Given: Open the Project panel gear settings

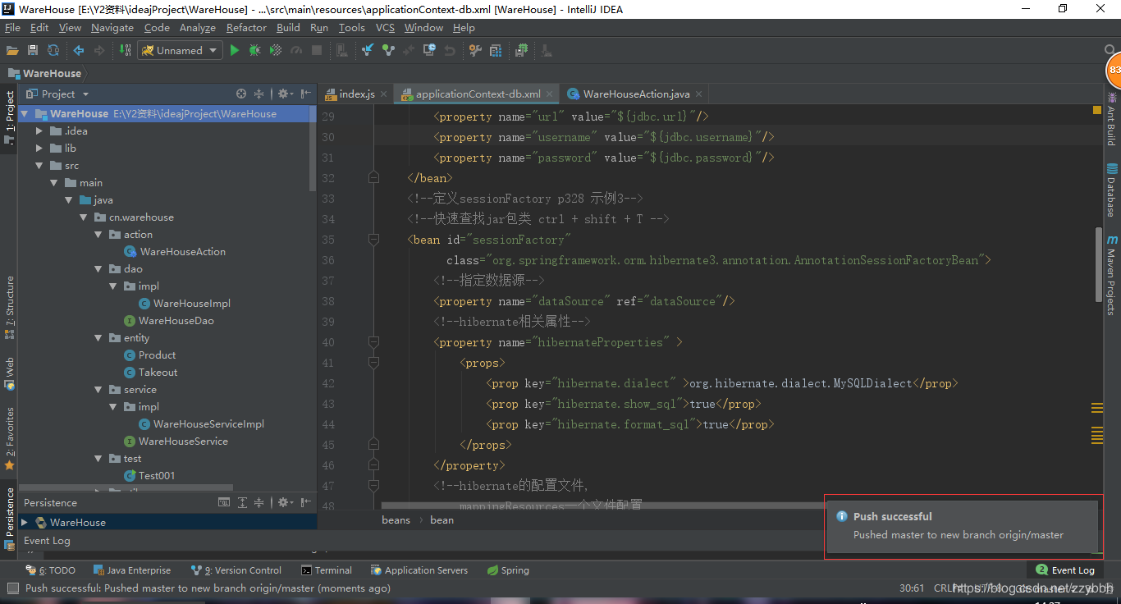Looking at the screenshot, I should click(284, 94).
